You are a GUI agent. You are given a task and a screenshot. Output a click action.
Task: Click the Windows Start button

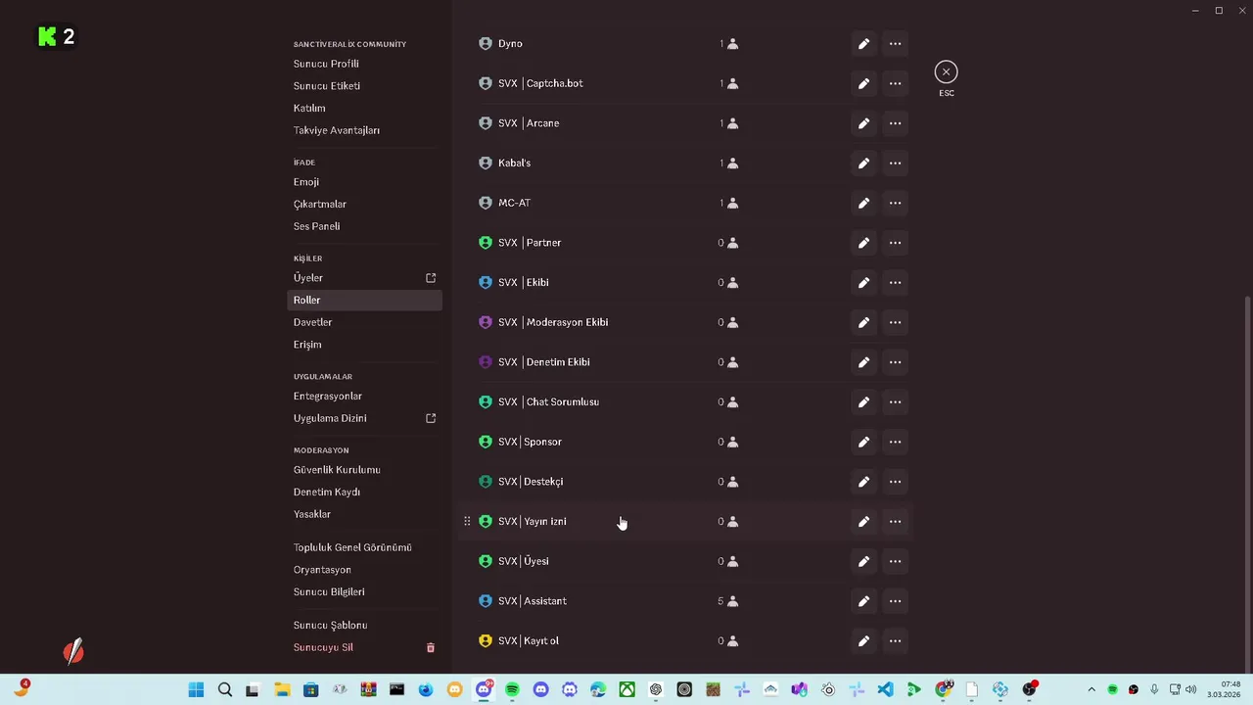[196, 690]
